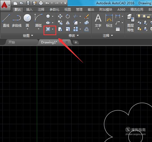Toggle layer freeze sun icon
This screenshot has width=152, height=142.
144,16
